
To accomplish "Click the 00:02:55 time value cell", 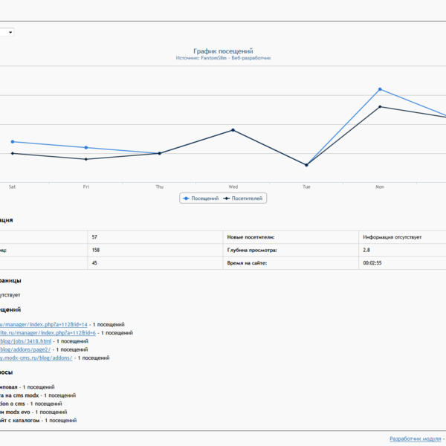I will click(402, 263).
